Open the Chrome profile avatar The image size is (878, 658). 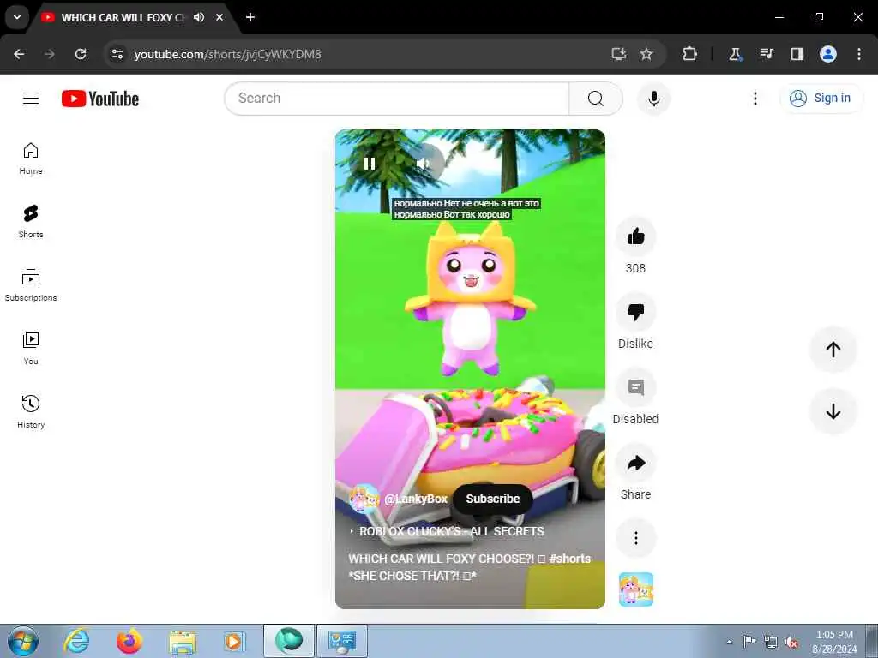827,54
